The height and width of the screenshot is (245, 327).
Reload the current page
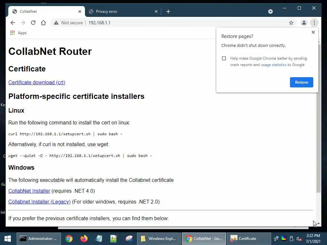coord(33,23)
